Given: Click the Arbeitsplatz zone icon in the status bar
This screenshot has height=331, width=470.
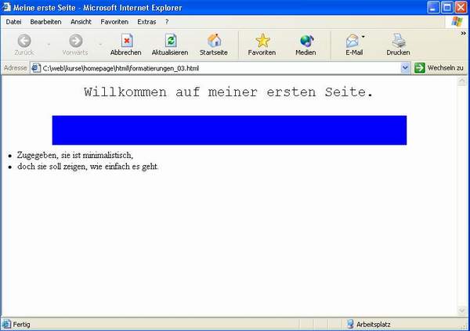Looking at the screenshot, I should pyautogui.click(x=350, y=324).
